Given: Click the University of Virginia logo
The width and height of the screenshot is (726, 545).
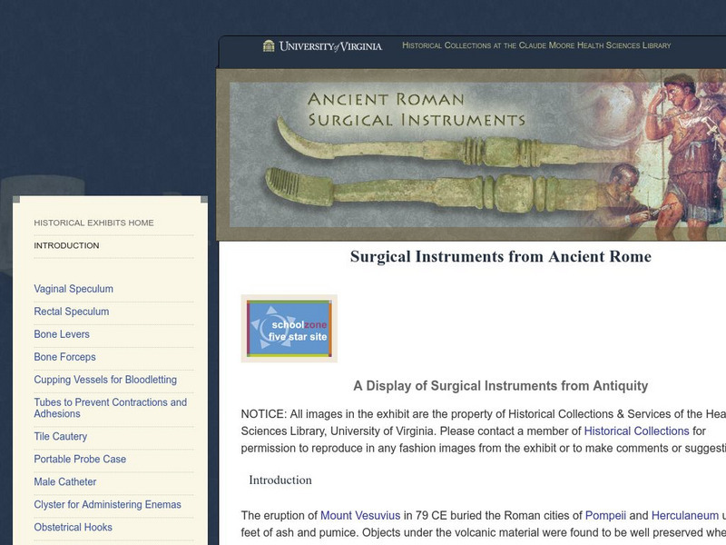Looking at the screenshot, I should 322,46.
